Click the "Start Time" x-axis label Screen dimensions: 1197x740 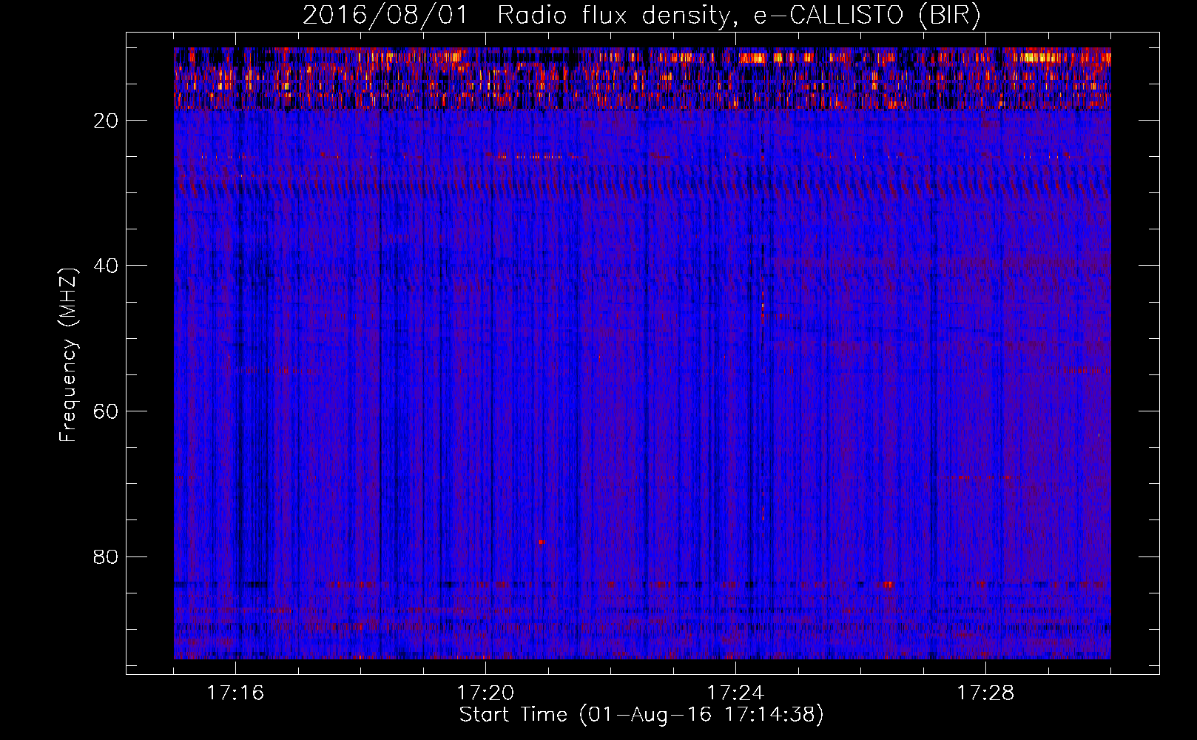tap(513, 715)
